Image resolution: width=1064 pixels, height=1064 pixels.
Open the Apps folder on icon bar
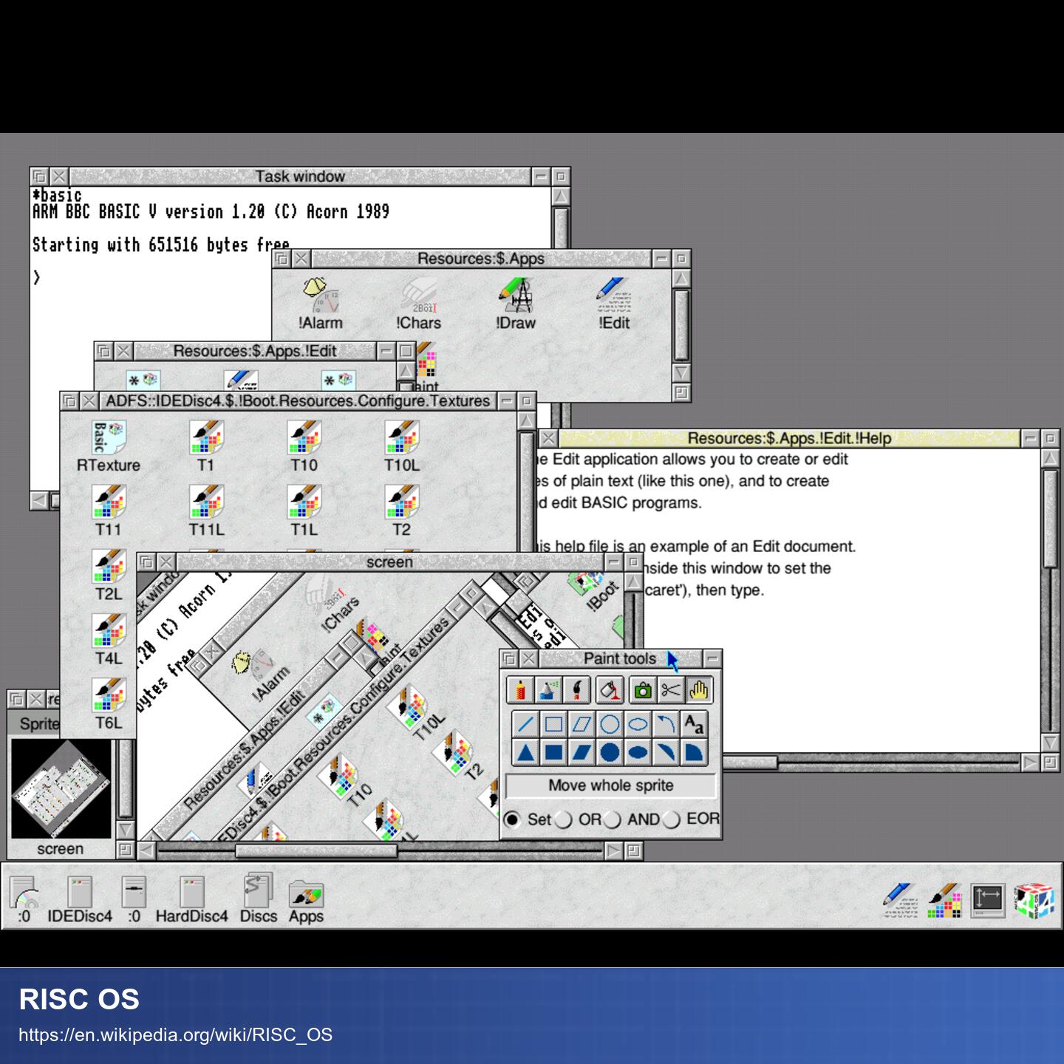(x=306, y=901)
